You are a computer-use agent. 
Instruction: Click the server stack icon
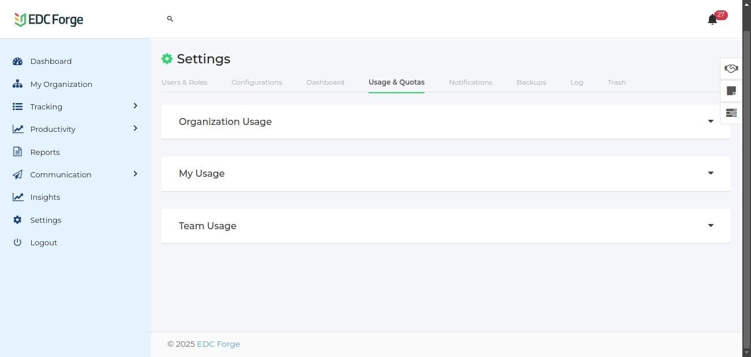[x=731, y=113]
